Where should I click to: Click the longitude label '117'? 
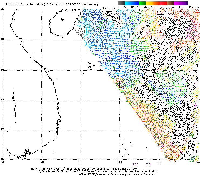coord(159,162)
